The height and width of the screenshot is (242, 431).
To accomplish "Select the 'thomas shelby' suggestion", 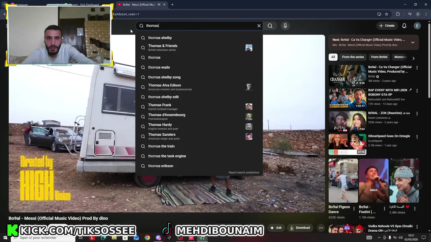I will pyautogui.click(x=199, y=38).
